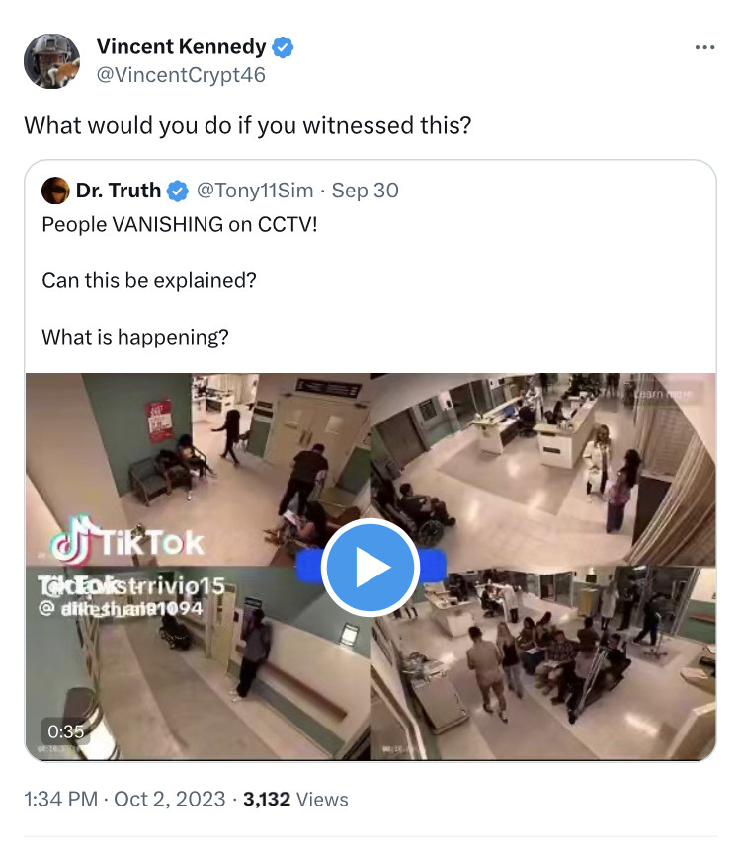Open the @VincentCrypt46 handle
Viewport: 741px width, 844px height.
(181, 74)
